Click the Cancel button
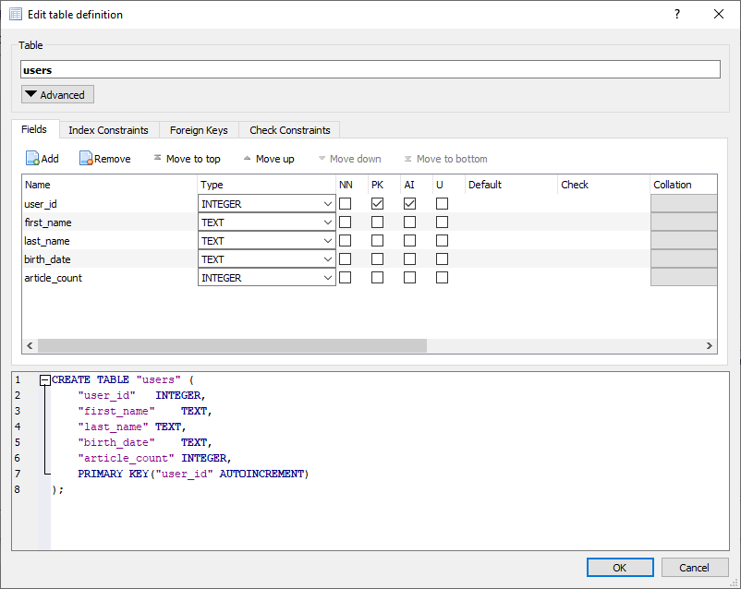The height and width of the screenshot is (589, 741). tap(694, 568)
